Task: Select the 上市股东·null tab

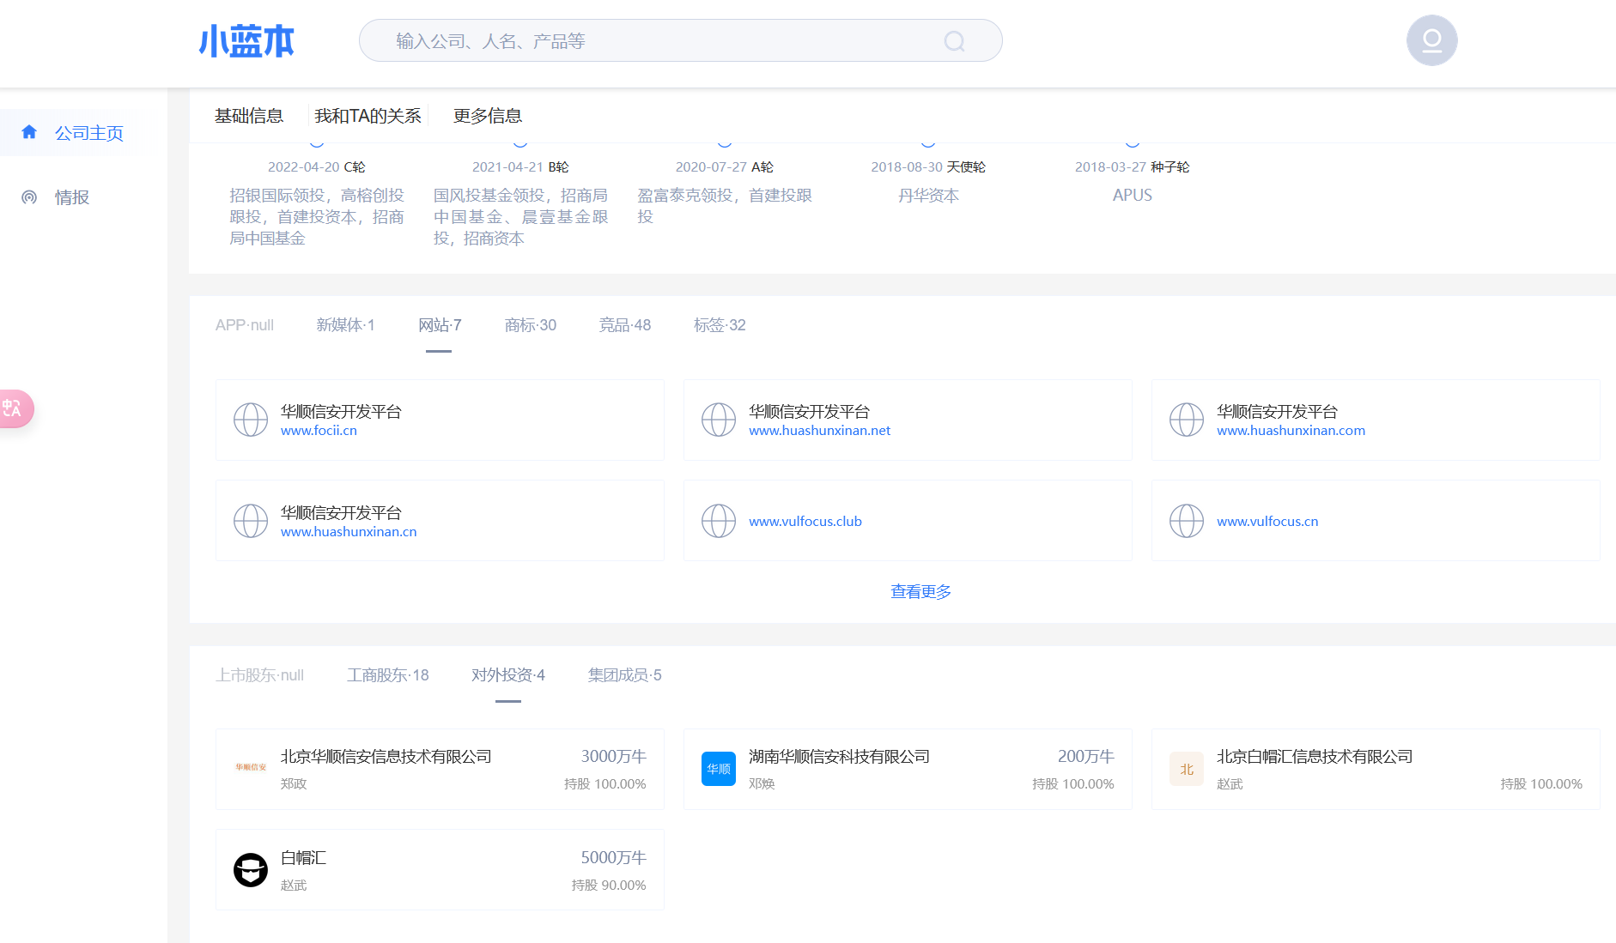Action: tap(260, 675)
